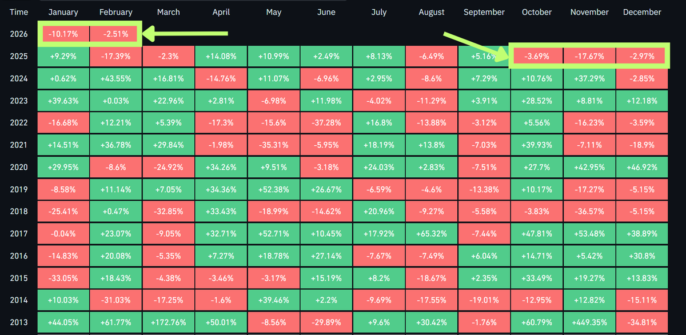The height and width of the screenshot is (335, 686).
Task: Select the 2024 row label
Action: tap(19, 78)
